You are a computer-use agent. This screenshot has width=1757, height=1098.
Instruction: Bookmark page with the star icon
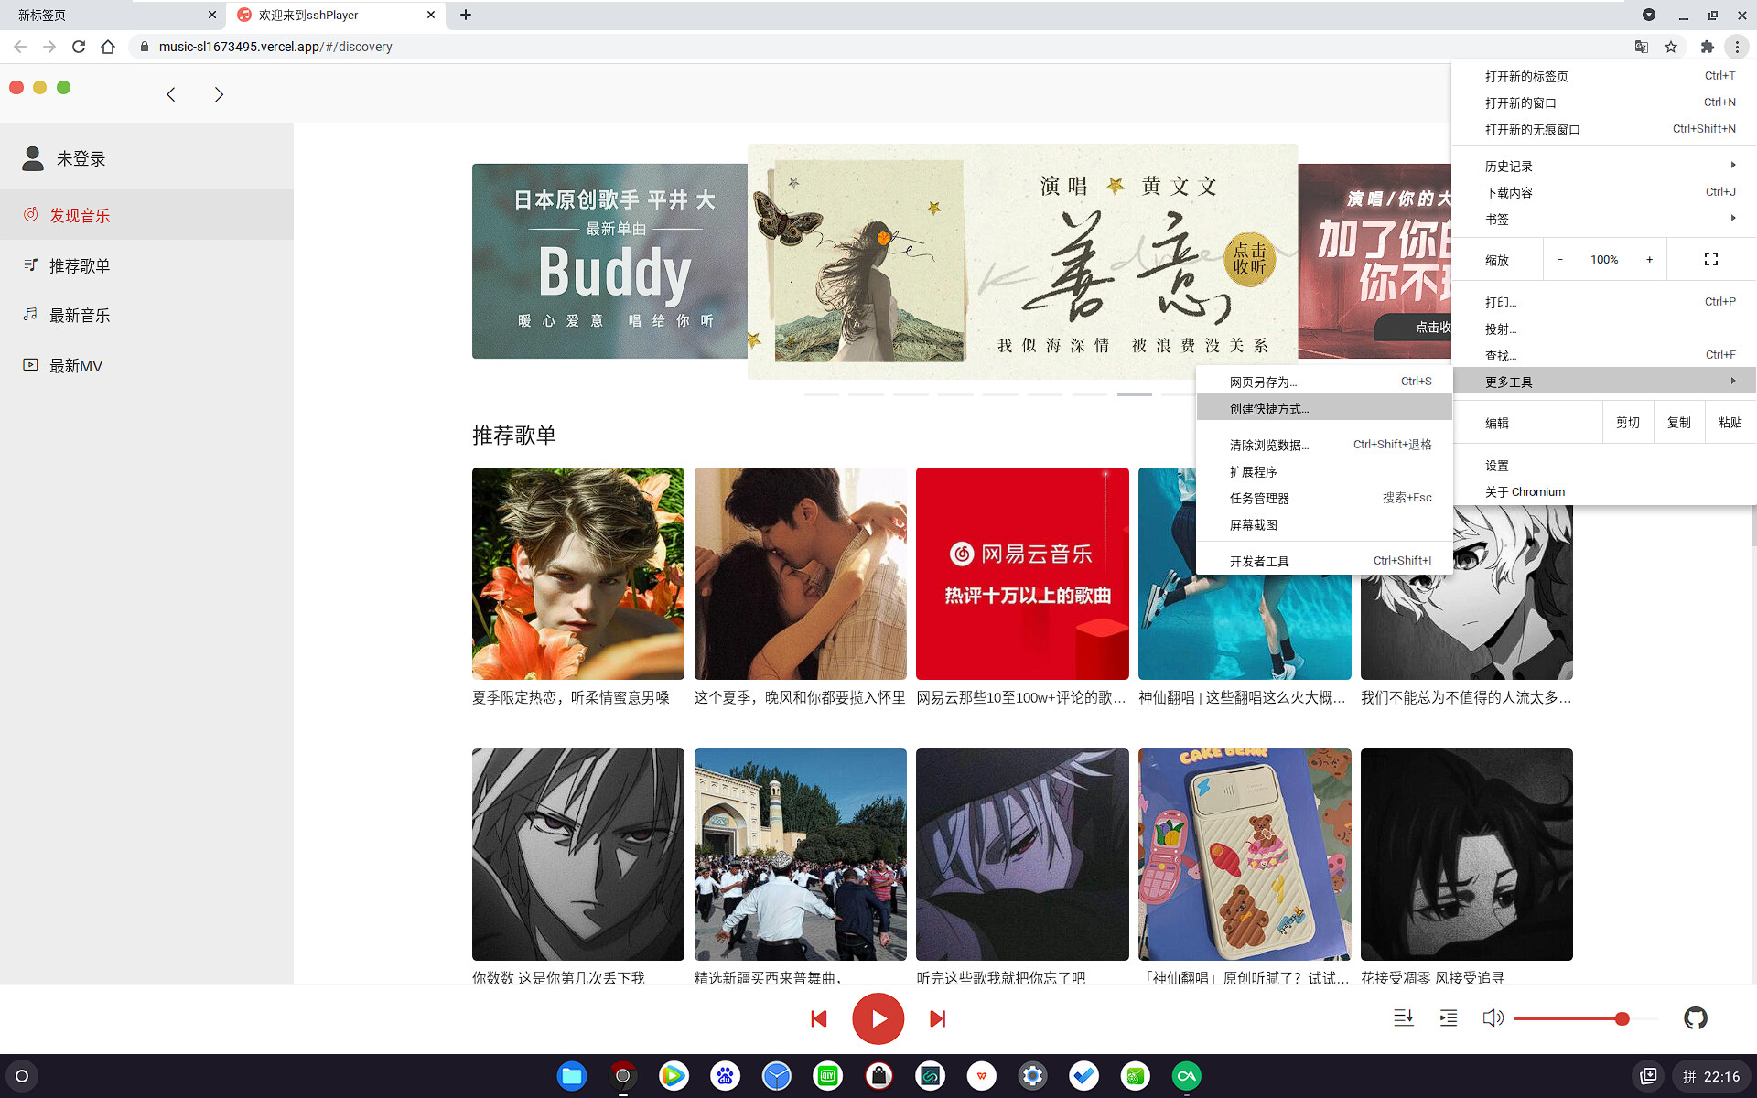pyautogui.click(x=1671, y=47)
